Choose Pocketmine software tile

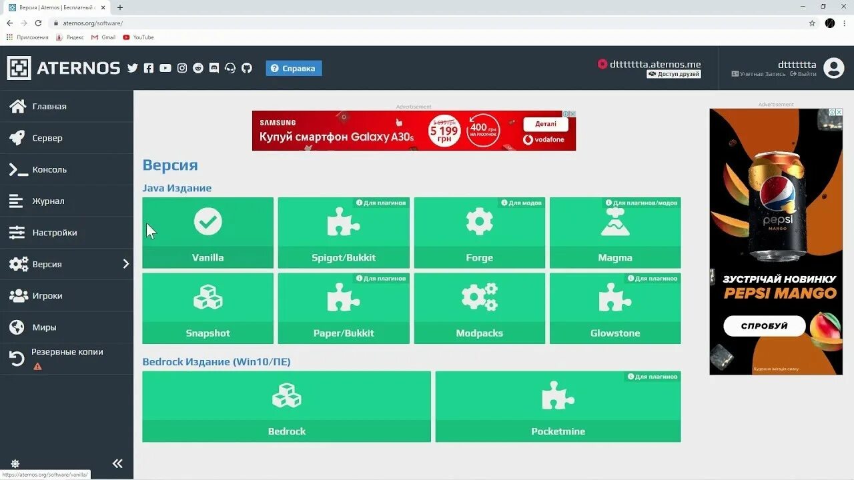(x=558, y=407)
